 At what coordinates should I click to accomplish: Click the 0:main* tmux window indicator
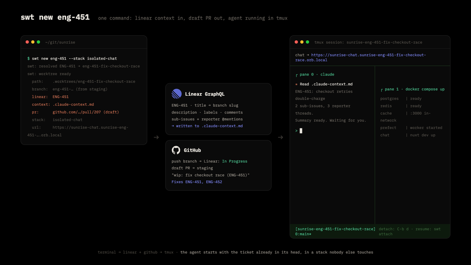(x=303, y=234)
